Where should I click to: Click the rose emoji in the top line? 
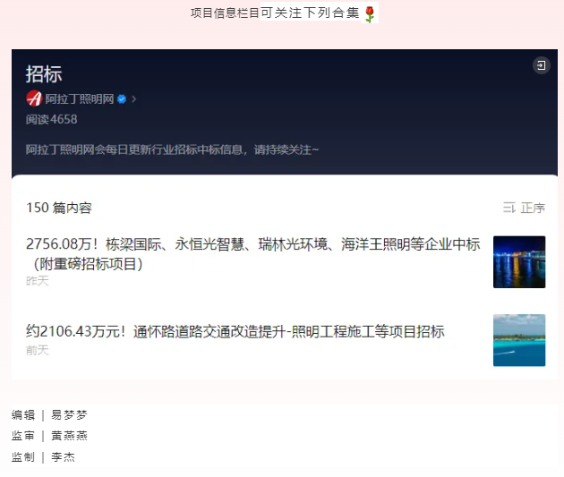click(x=370, y=13)
